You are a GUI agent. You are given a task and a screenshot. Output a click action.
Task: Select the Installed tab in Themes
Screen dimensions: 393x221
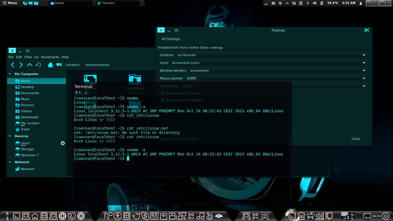[x=165, y=47]
